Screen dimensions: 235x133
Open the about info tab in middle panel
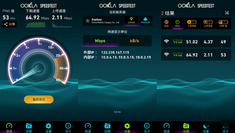pyautogui.click(x=147, y=127)
